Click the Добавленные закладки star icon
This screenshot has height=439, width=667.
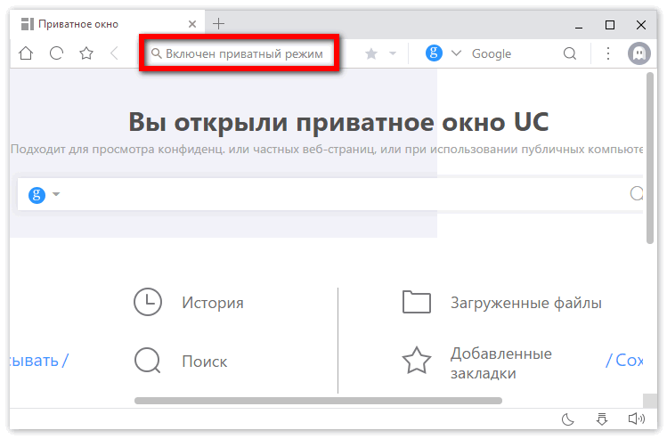pyautogui.click(x=417, y=361)
